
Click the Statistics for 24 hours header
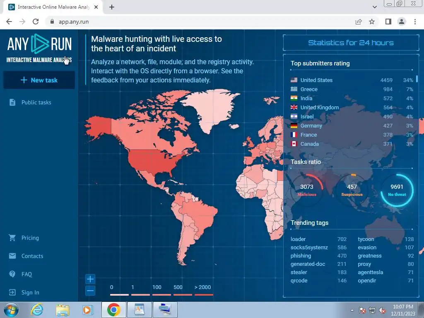click(x=351, y=43)
